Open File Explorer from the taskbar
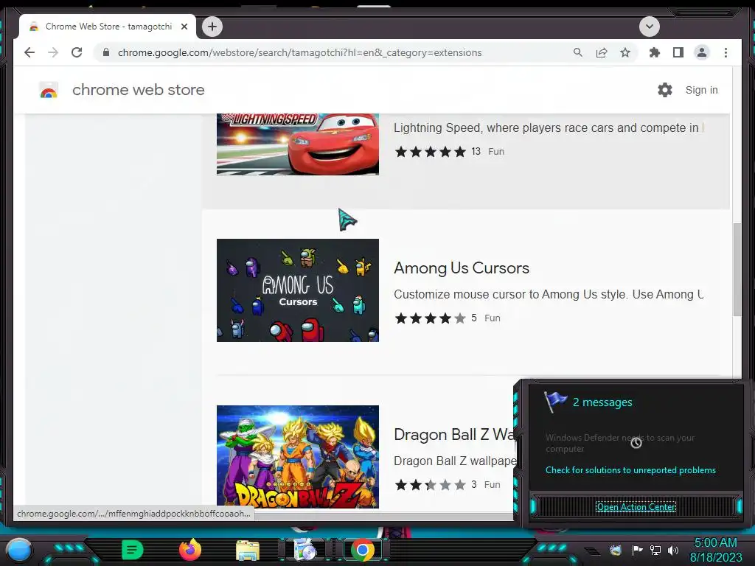 click(248, 550)
